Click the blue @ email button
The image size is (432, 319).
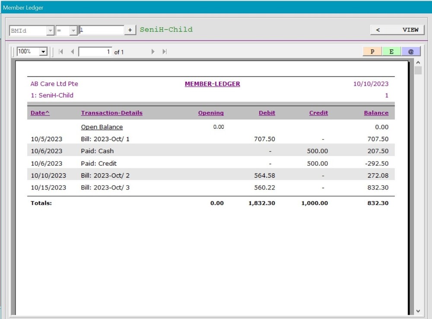[410, 51]
